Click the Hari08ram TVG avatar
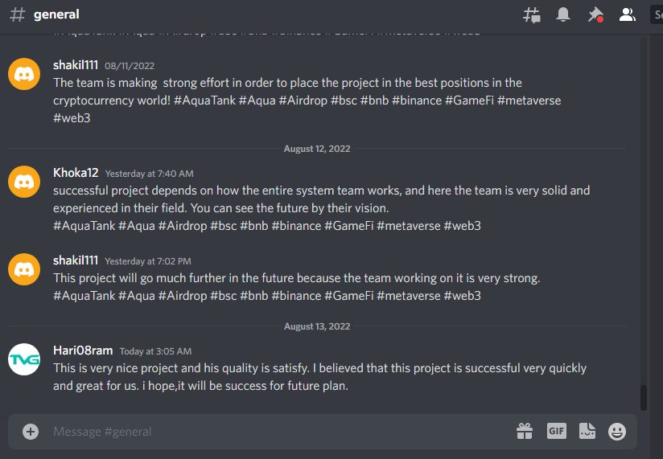 pos(24,359)
